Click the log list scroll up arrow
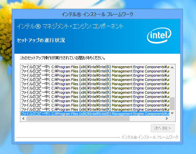 [x=172, y=67]
